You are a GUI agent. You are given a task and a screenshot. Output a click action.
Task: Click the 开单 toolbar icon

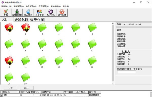6,13
